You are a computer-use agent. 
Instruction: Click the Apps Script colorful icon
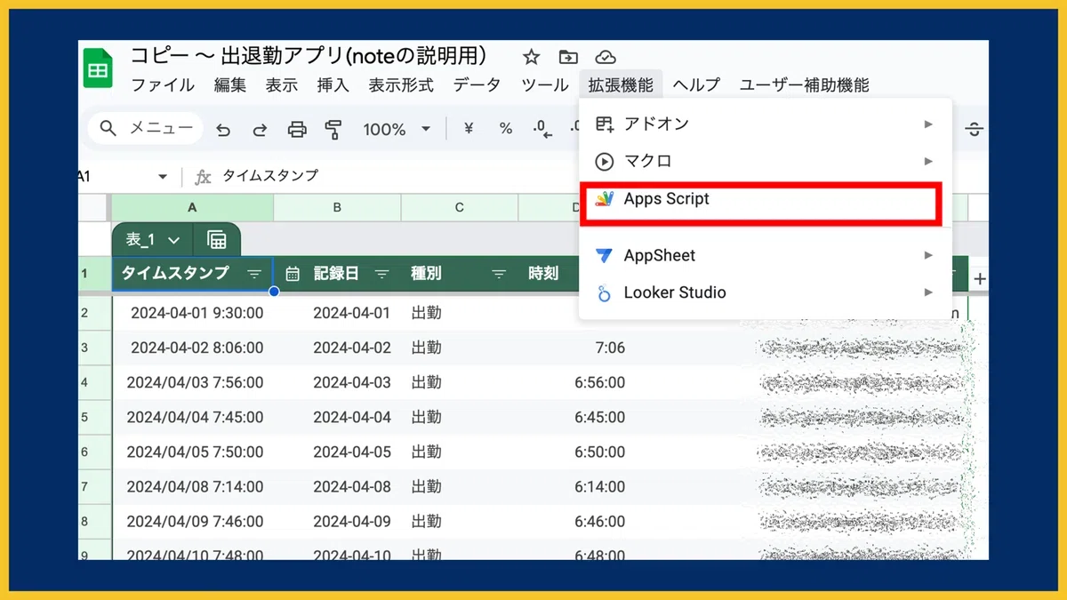605,199
